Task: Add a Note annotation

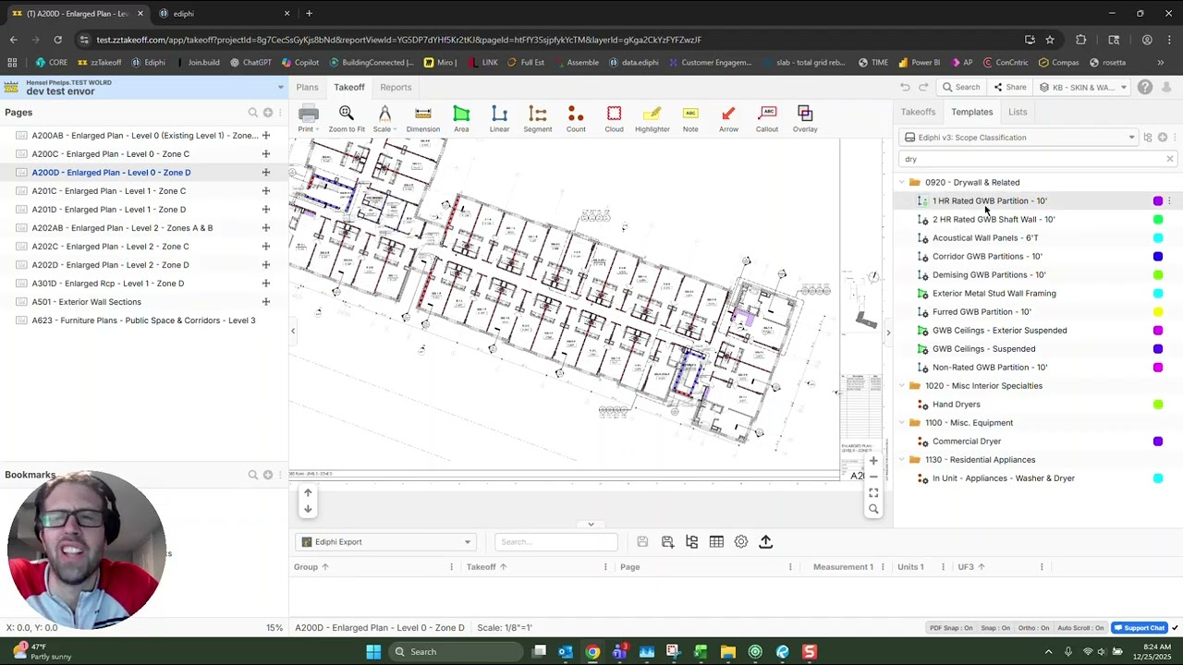Action: point(690,118)
